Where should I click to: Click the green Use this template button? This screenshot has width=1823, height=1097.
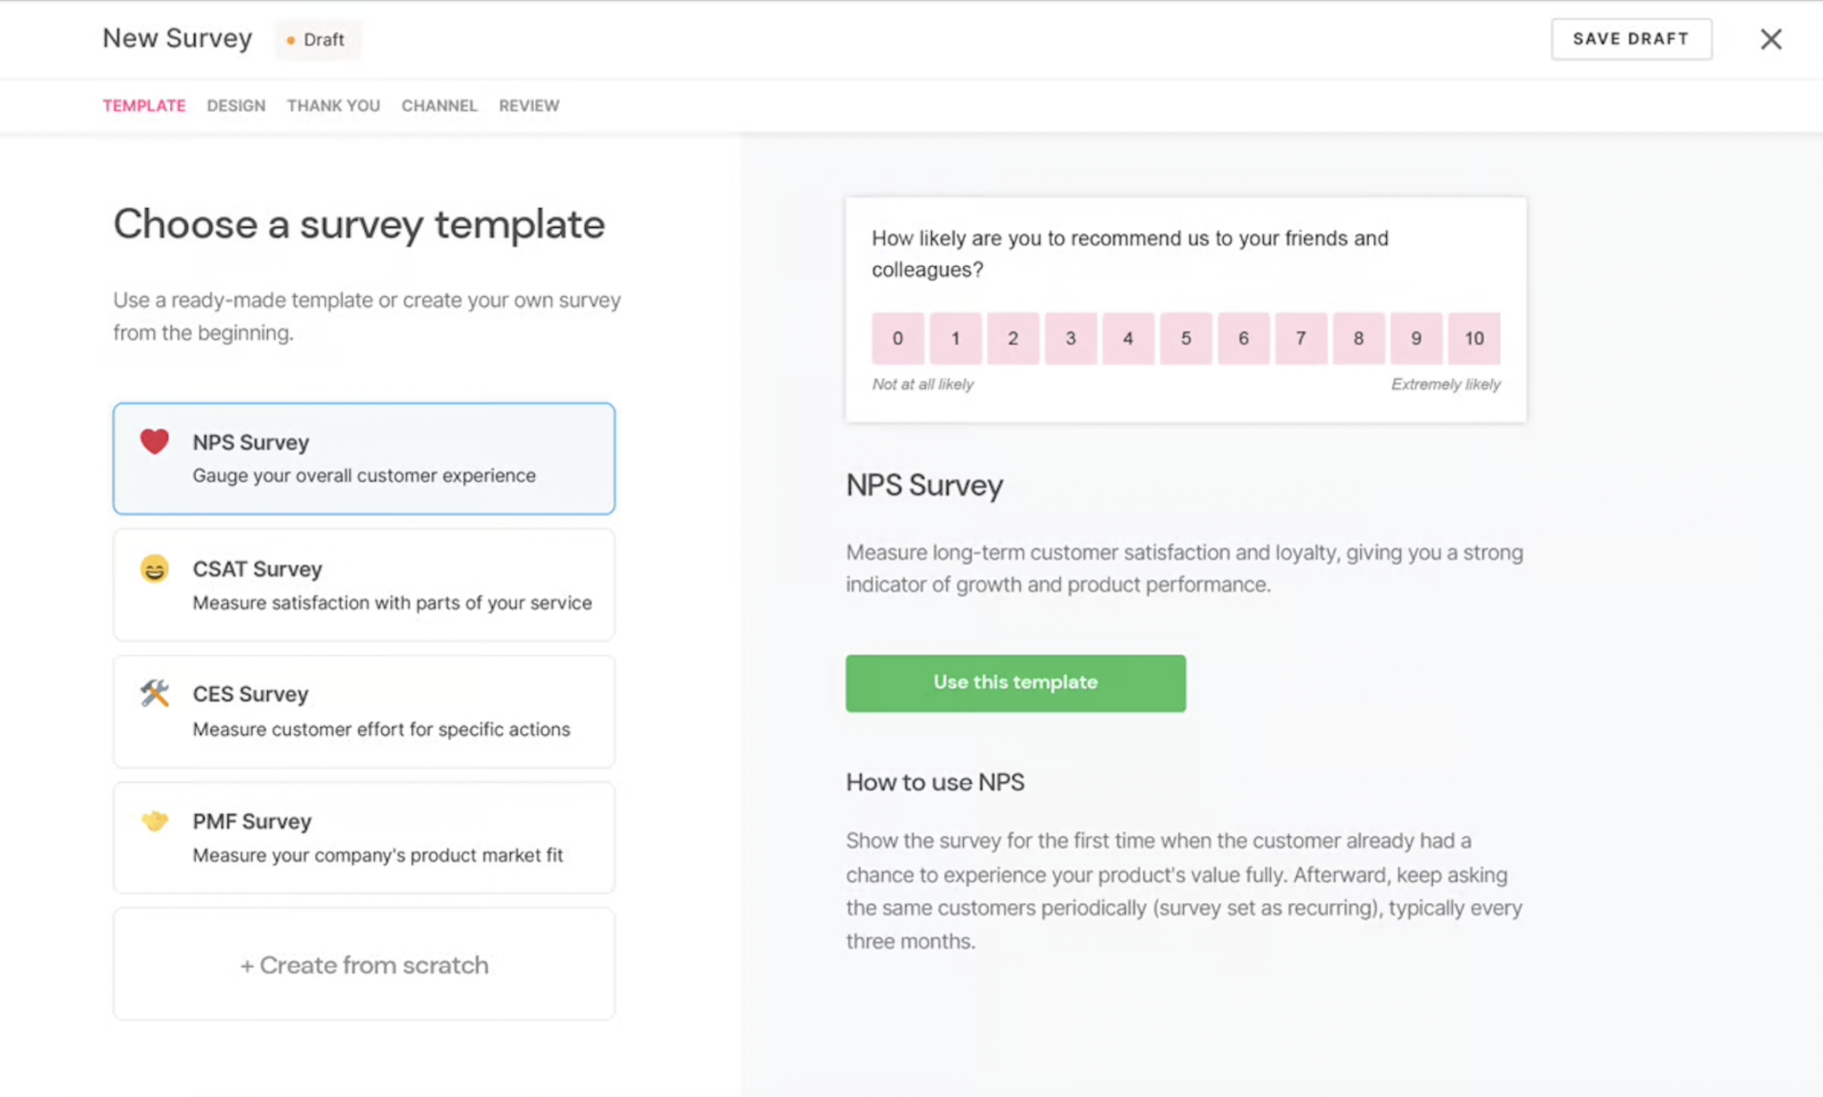[1015, 682]
